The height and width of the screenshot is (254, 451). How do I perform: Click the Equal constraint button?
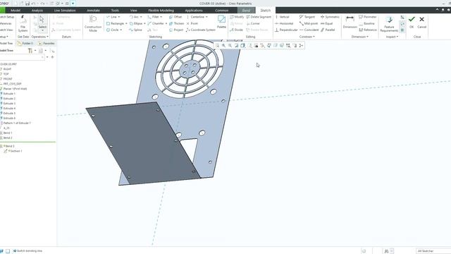[327, 23]
